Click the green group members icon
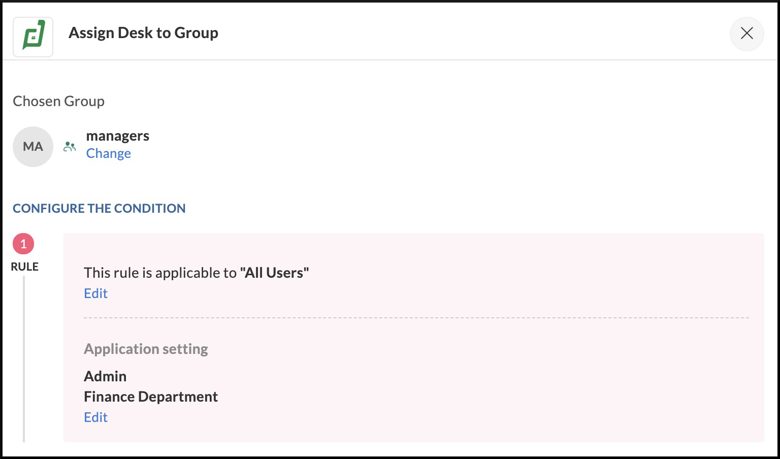Image resolution: width=780 pixels, height=459 pixels. (70, 147)
